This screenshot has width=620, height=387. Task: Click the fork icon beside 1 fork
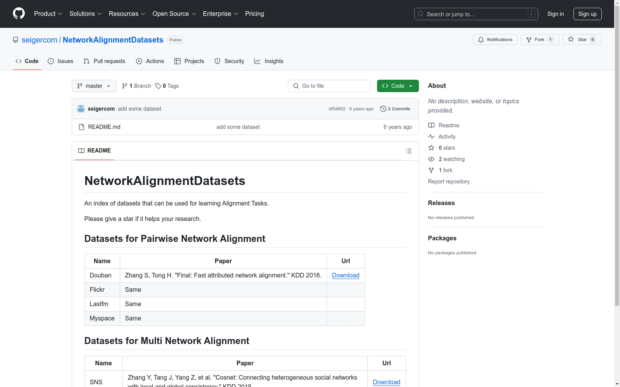pos(431,170)
